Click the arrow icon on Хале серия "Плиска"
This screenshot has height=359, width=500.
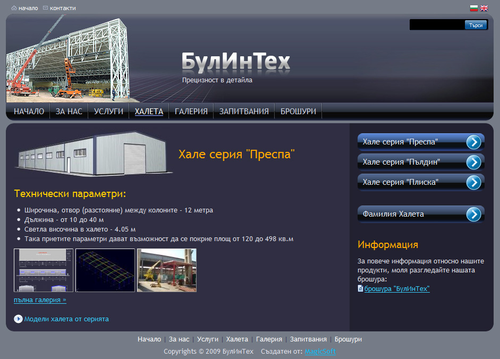tap(473, 182)
